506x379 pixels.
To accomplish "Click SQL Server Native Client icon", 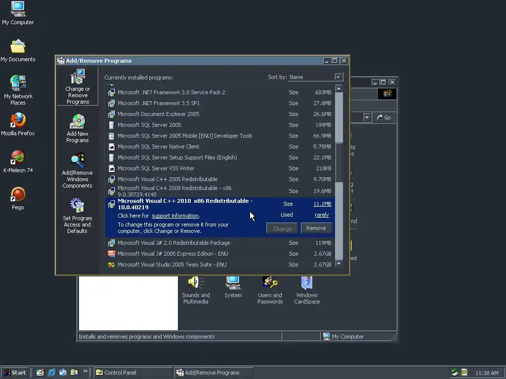I will pos(111,147).
